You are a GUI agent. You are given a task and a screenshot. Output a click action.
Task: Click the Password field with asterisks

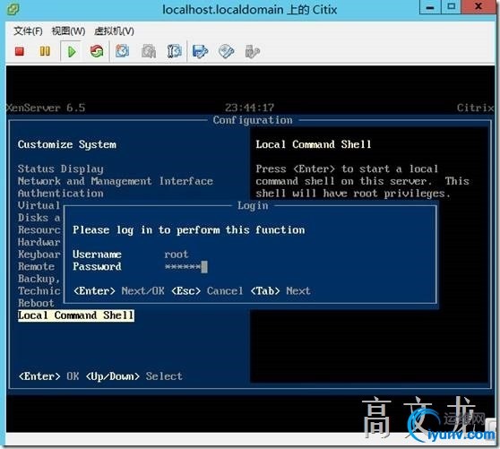pyautogui.click(x=185, y=266)
